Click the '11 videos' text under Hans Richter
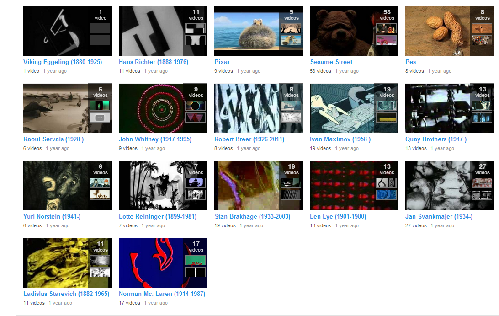The width and height of the screenshot is (499, 316). pyautogui.click(x=129, y=71)
